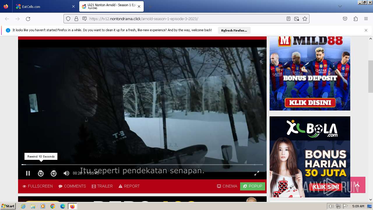Viewport: 373px width, 210px height.
Task: Select Firefox taskbar button
Action: pos(72,206)
